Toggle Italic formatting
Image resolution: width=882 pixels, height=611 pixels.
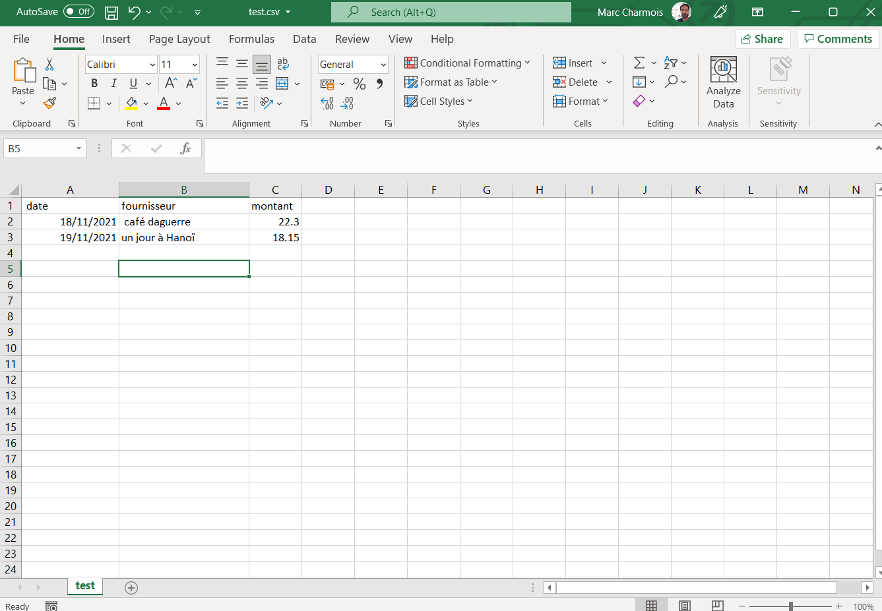[x=113, y=83]
